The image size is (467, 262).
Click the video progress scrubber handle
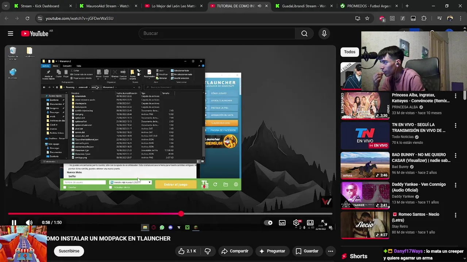[181, 214]
